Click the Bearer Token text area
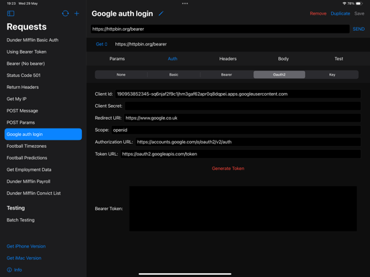This screenshot has width=370, height=277. [x=243, y=209]
